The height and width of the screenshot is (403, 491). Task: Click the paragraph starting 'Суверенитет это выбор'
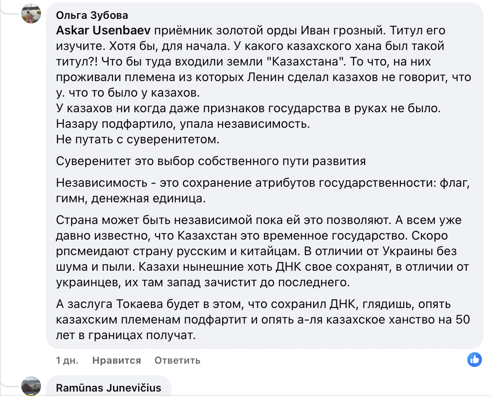point(211,161)
